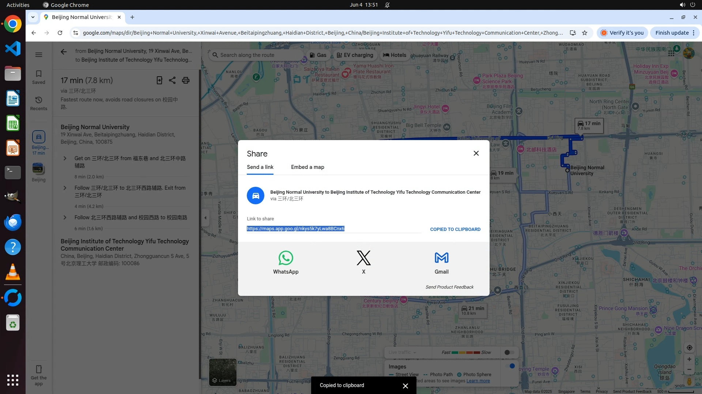This screenshot has width=702, height=394.
Task: Expand the 'Get on 三环/北三环' step
Action: [x=65, y=158]
